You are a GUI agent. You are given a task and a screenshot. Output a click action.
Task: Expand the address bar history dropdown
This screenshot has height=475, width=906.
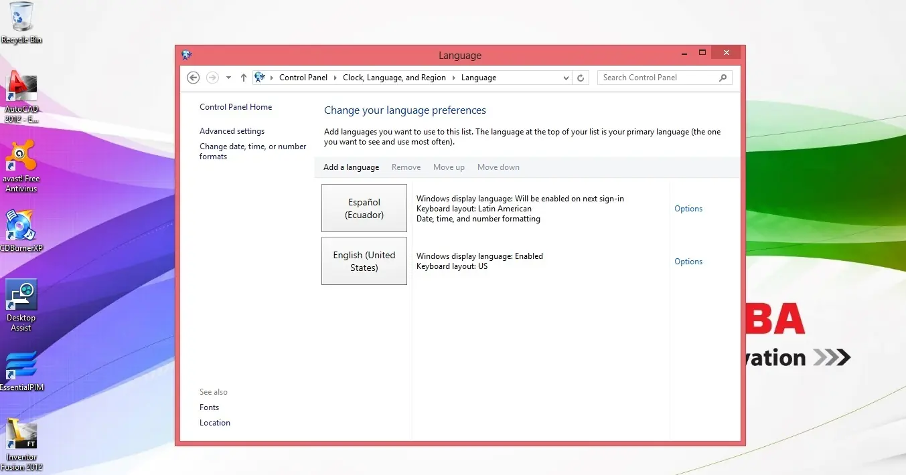click(x=567, y=78)
